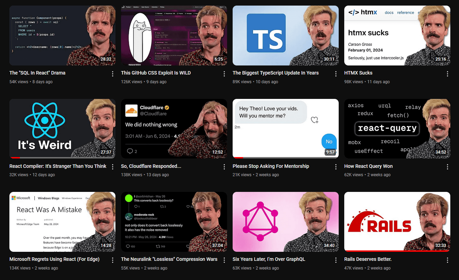Open the three-dot menu for "So, Cloudflare Responded..."

click(x=224, y=166)
